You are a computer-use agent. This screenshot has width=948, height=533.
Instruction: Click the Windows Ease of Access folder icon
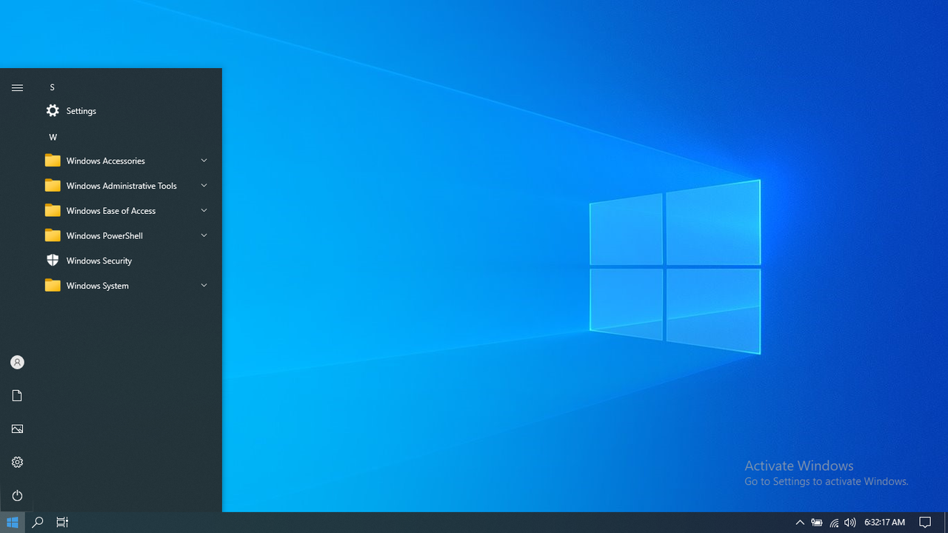(53, 210)
